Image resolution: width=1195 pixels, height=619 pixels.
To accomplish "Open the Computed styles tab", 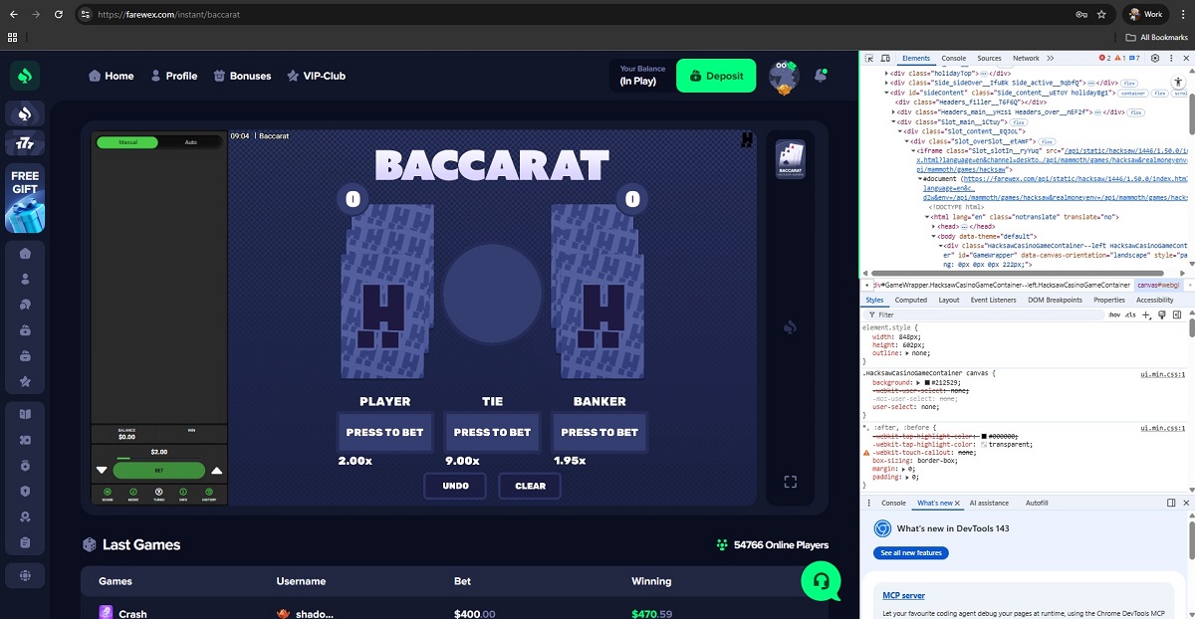I will pyautogui.click(x=910, y=300).
